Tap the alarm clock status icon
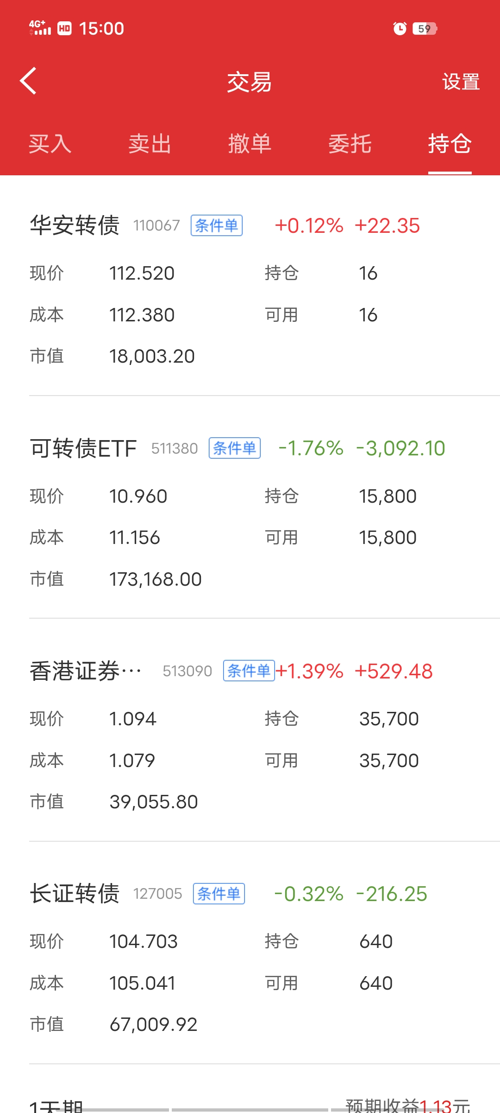This screenshot has width=500, height=1113. (400, 29)
